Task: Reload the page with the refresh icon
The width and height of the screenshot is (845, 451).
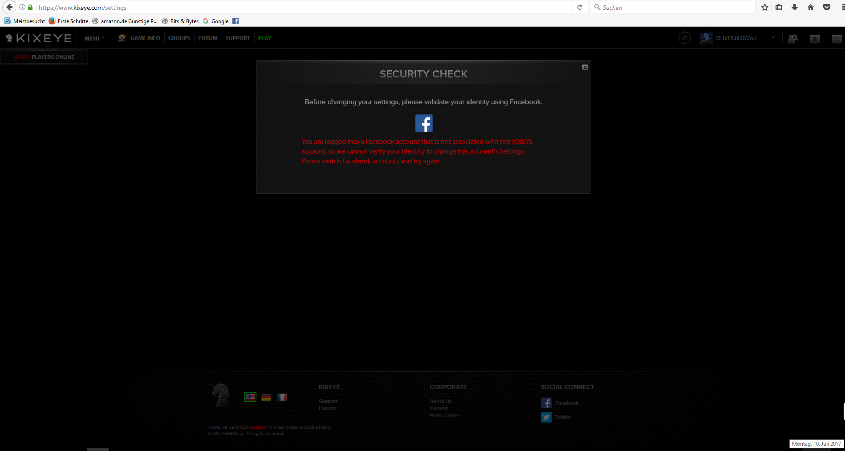Action: [x=580, y=7]
